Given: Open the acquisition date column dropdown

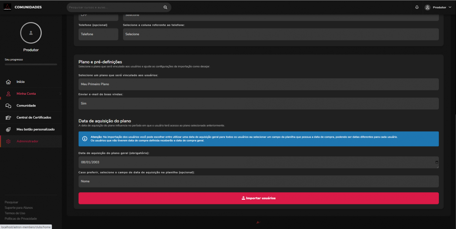Looking at the screenshot, I should (x=258, y=181).
